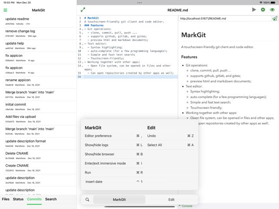Choose Select All in Edit column
The image size is (279, 209).
[x=171, y=145]
